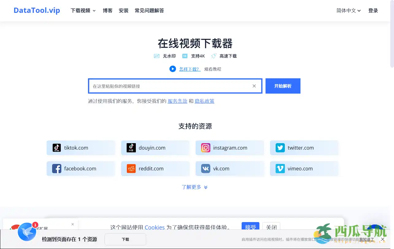Open the 简体中文 language selector
The image size is (394, 249).
click(348, 11)
